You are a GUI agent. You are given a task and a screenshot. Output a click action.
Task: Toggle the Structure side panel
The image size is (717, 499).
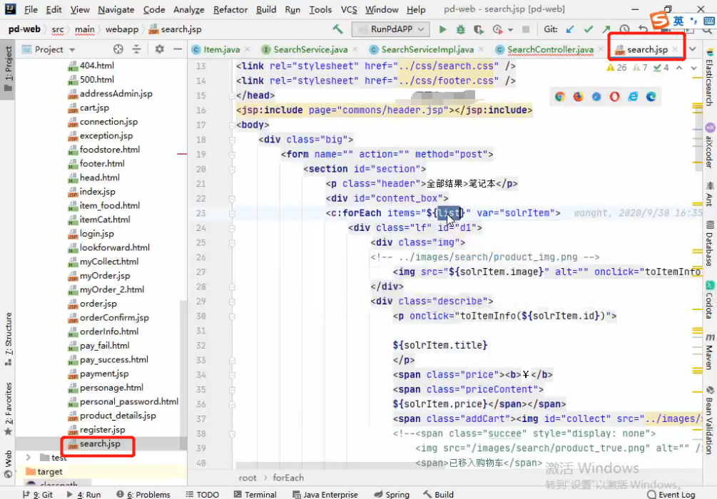[x=9, y=339]
